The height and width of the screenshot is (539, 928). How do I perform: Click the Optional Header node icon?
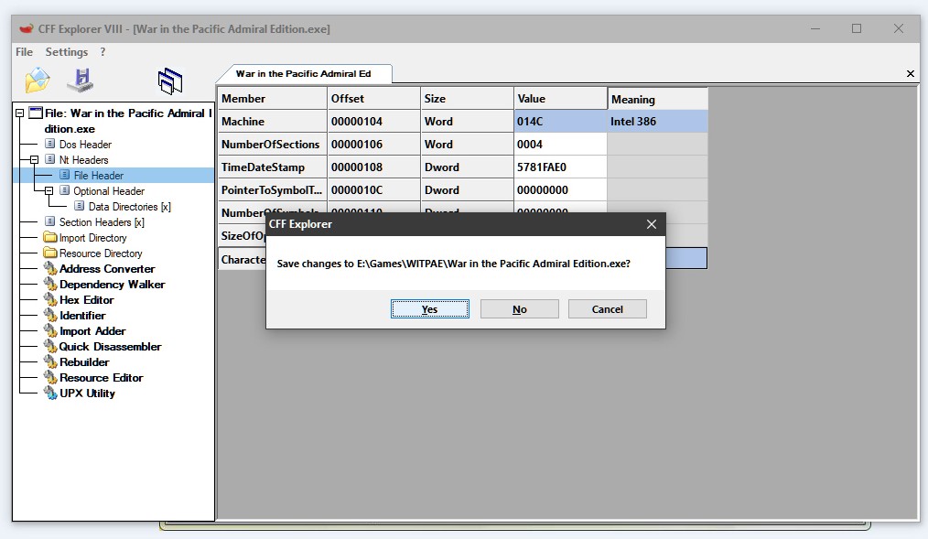(x=64, y=190)
